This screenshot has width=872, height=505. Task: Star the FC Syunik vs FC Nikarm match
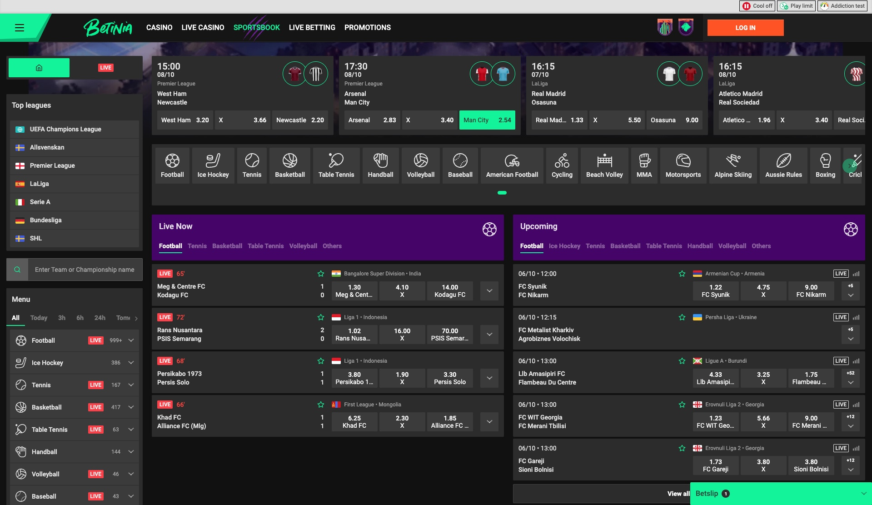point(682,273)
